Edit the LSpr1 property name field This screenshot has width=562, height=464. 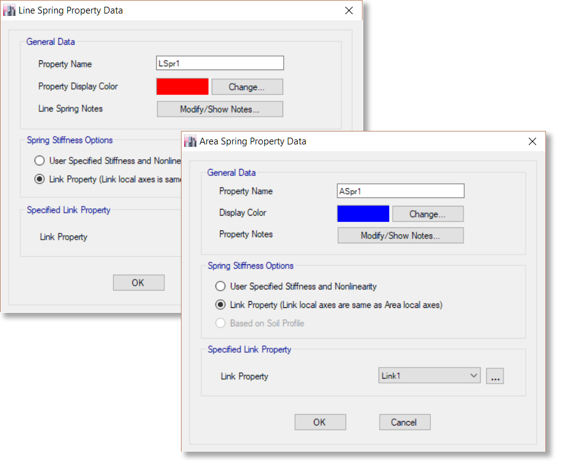[x=220, y=63]
